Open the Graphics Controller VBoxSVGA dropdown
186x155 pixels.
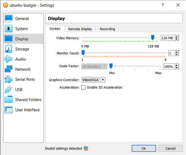click(93, 80)
